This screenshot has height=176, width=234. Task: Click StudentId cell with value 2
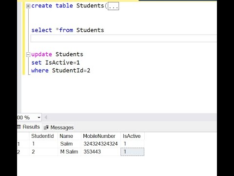(x=43, y=152)
